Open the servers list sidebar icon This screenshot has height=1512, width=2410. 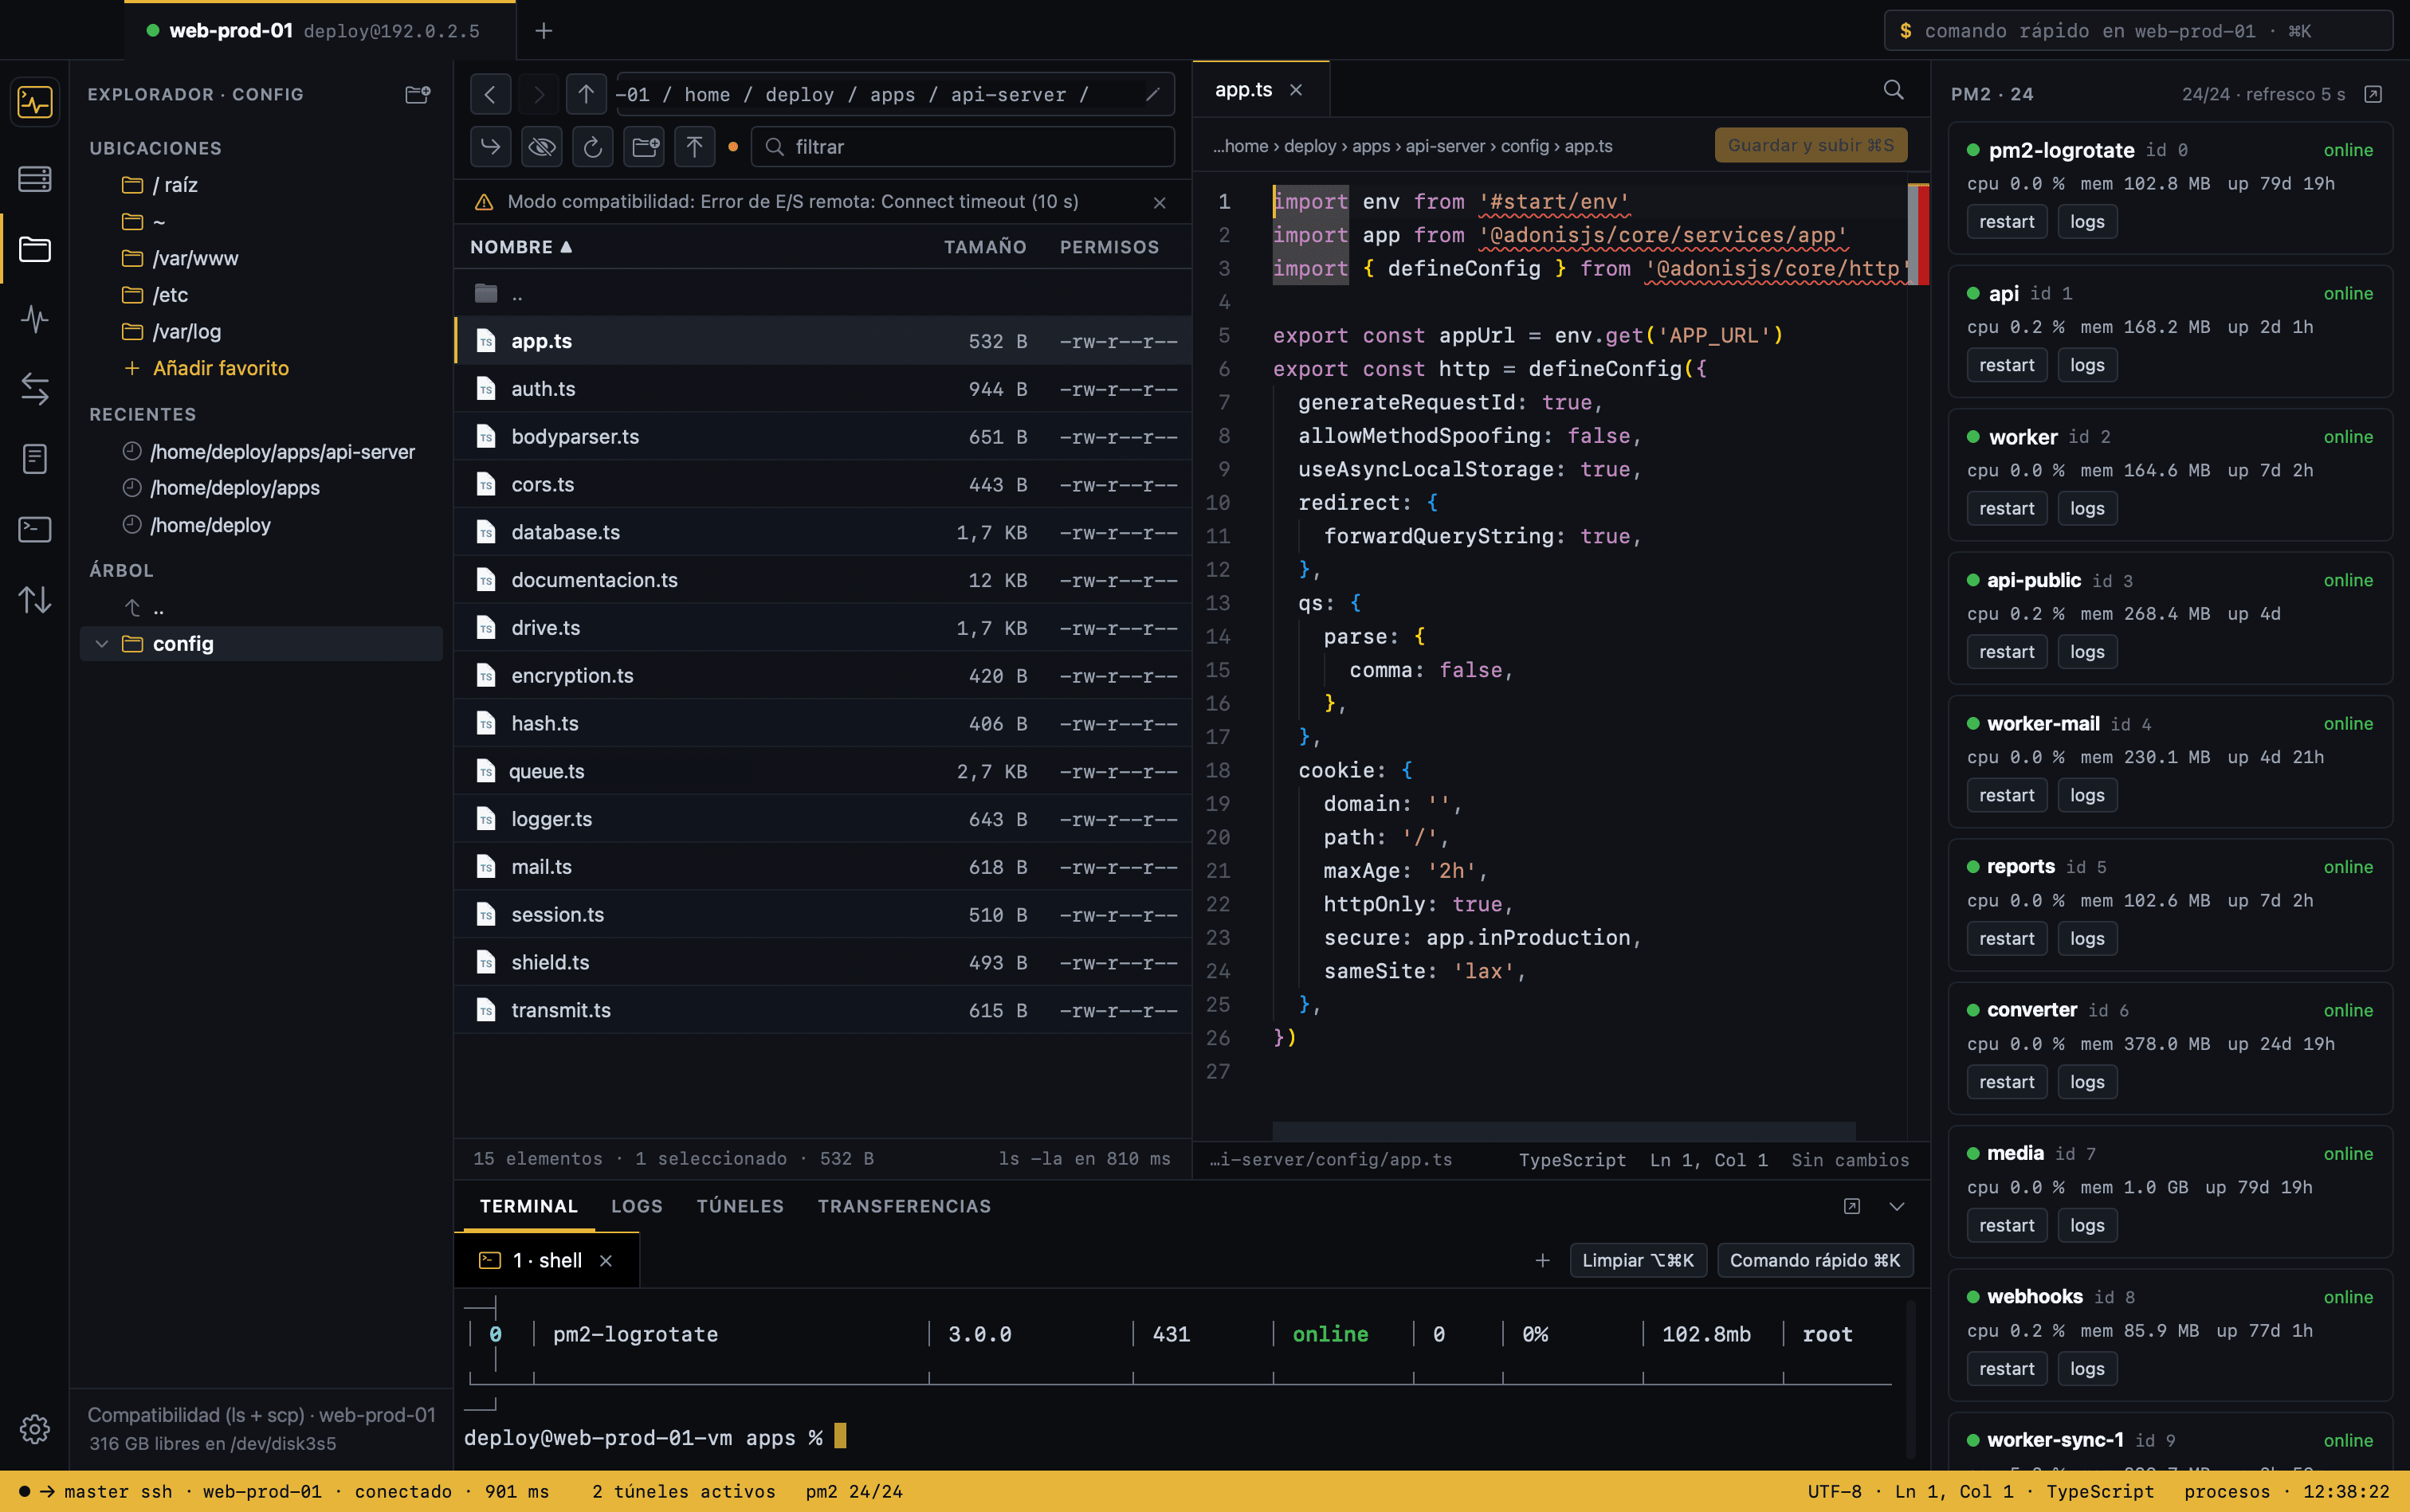(x=35, y=179)
